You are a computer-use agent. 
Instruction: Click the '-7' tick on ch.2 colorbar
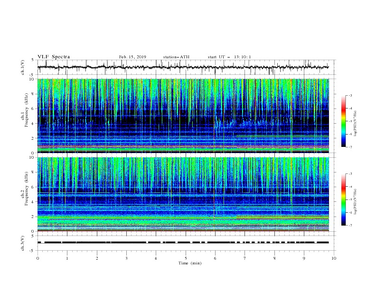350,226
